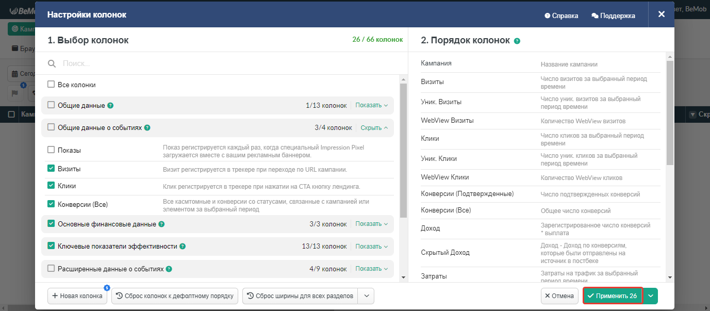Close the Настройки колонок dialog
Image resolution: width=710 pixels, height=311 pixels.
coord(662,14)
